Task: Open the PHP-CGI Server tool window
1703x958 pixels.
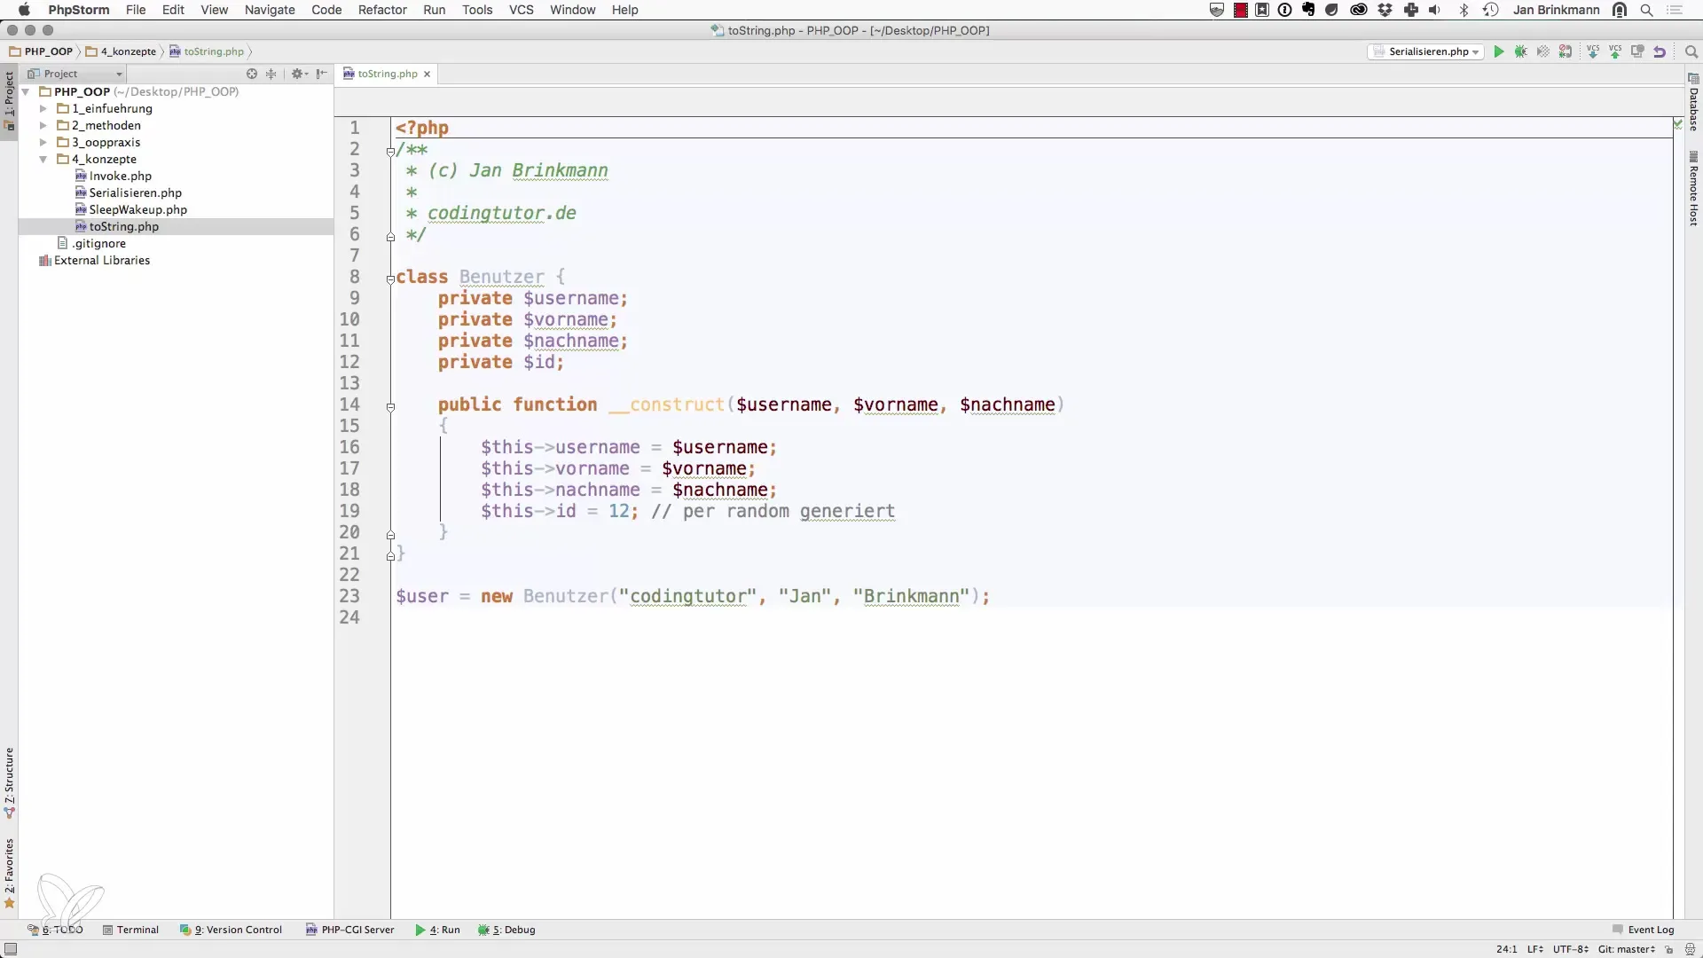Action: tap(349, 930)
